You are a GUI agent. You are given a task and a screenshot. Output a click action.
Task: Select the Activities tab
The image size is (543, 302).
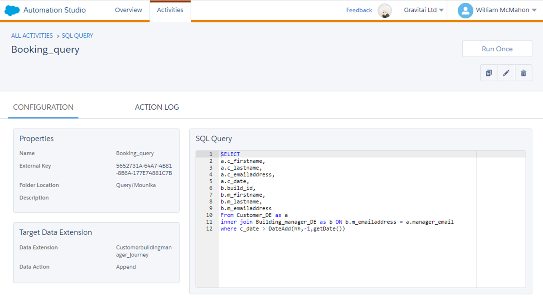tap(170, 10)
